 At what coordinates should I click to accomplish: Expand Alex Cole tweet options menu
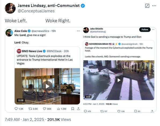click(78, 31)
